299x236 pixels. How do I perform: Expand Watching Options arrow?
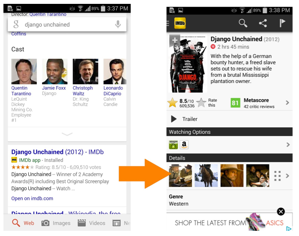(x=288, y=144)
